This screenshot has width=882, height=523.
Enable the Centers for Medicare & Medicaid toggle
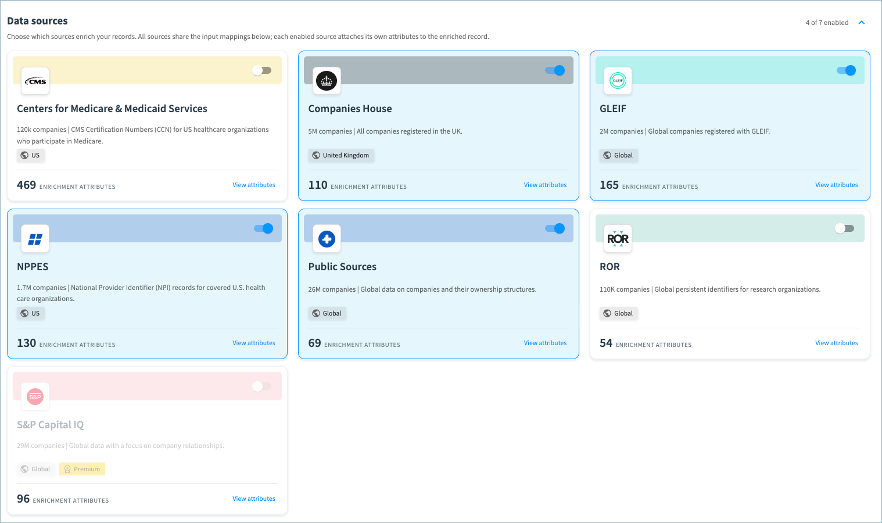click(x=262, y=70)
